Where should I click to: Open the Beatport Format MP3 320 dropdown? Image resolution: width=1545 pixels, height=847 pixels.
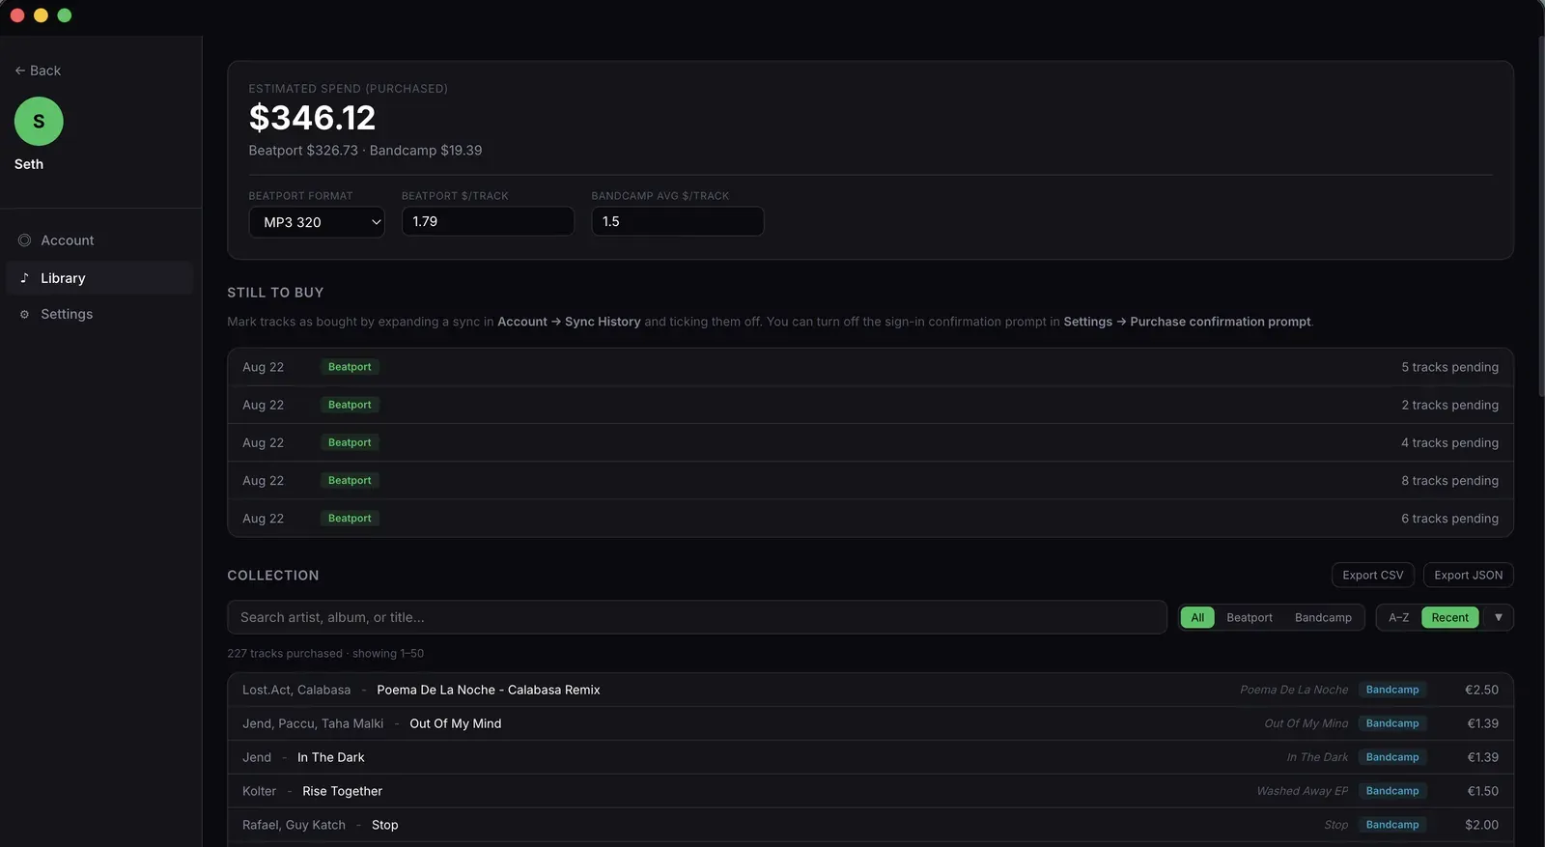(317, 222)
